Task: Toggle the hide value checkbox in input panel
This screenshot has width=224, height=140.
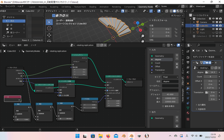Action: [x=163, y=106]
